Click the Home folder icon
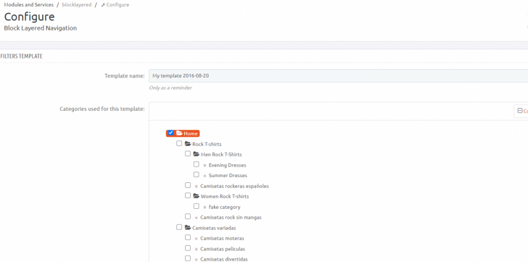Screen dimensions: 528x262 (x=180, y=133)
